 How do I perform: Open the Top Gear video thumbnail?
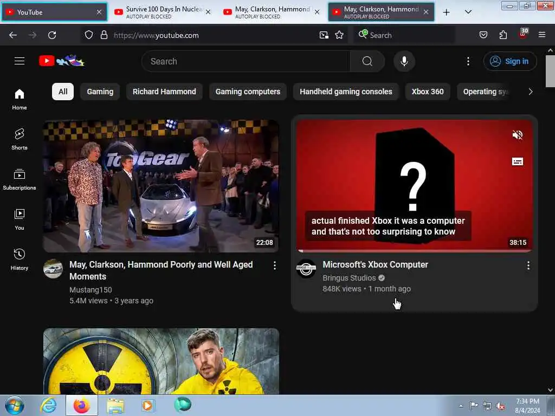(161, 186)
